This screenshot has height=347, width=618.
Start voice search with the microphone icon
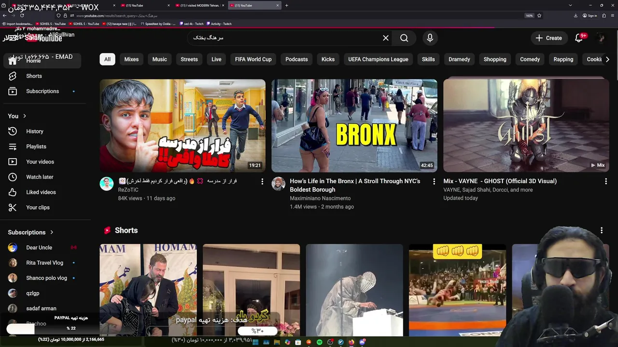[x=430, y=38]
